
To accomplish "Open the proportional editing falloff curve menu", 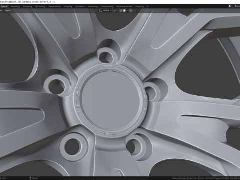I will (x=135, y=11).
